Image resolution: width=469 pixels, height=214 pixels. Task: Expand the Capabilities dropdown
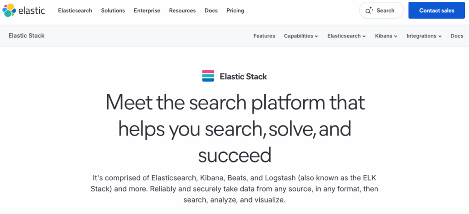pos(301,36)
